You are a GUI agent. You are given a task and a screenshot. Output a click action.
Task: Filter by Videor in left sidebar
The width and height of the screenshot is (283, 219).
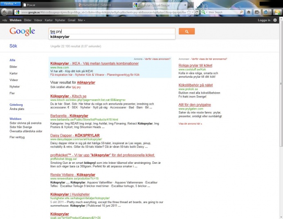click(14, 80)
